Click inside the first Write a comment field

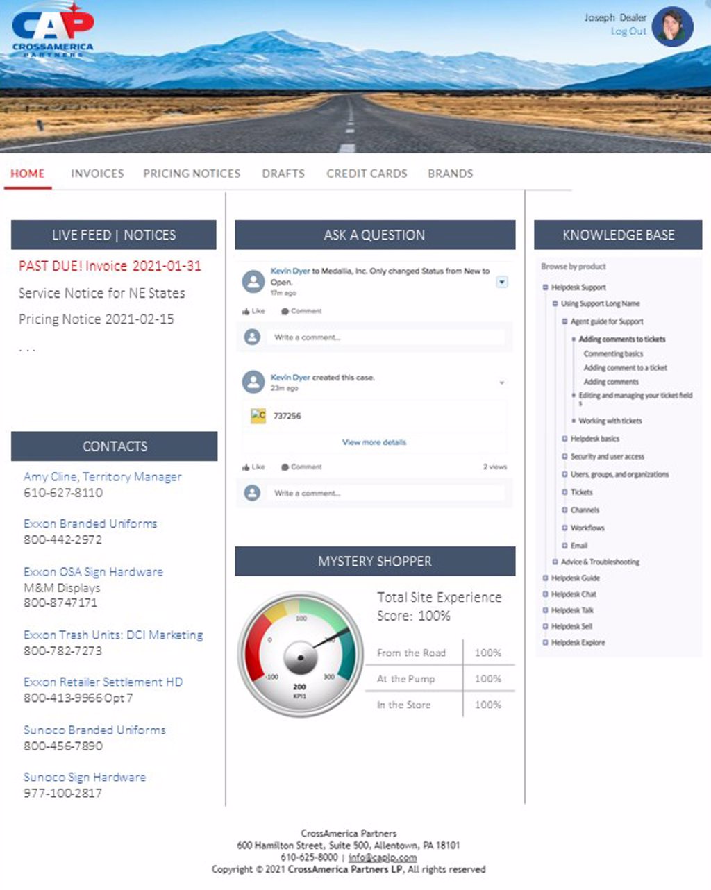pos(387,337)
